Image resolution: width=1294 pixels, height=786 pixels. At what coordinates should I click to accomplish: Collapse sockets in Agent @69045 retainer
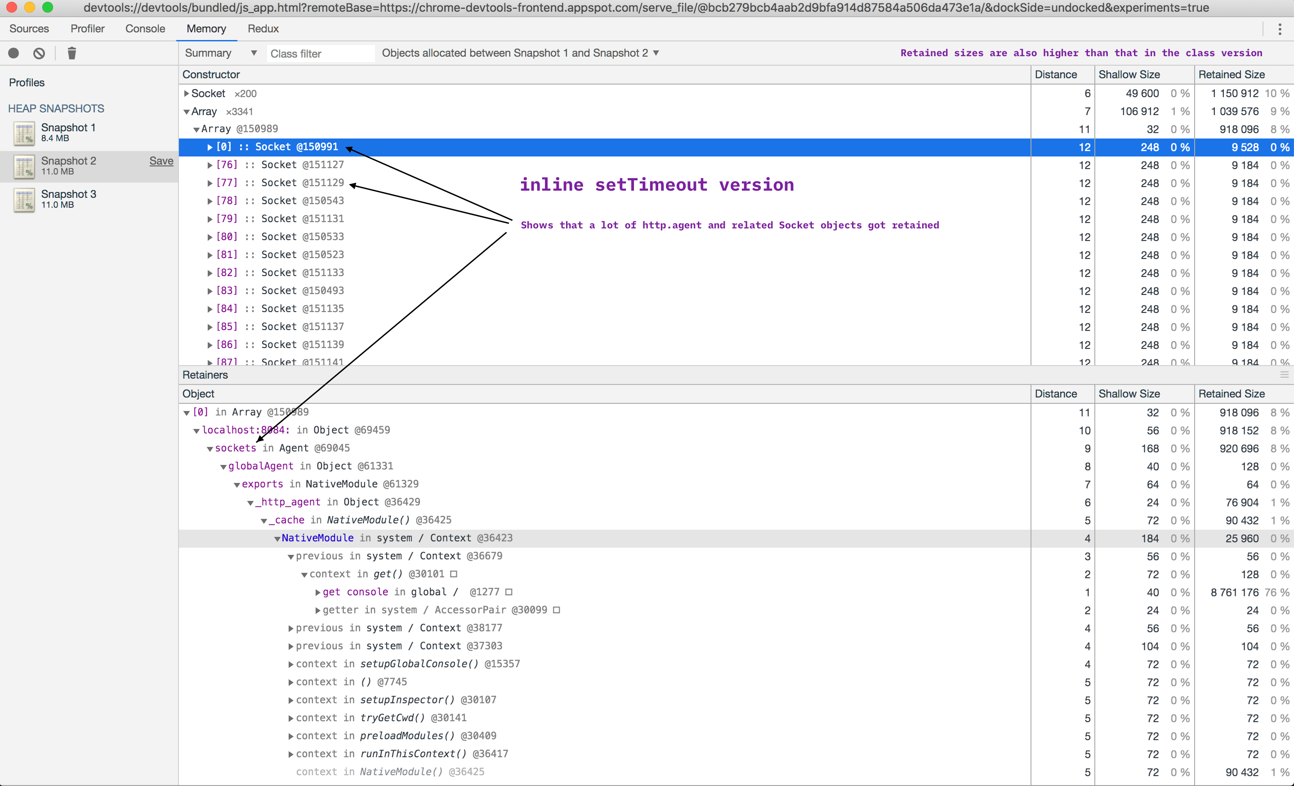(210, 448)
